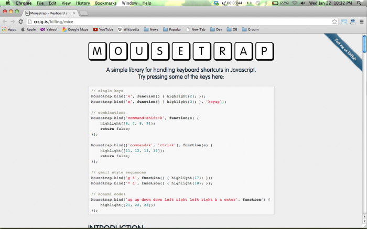Click the scrollbar down arrow
Image resolution: width=367 pixels, height=229 pixels.
click(x=364, y=221)
